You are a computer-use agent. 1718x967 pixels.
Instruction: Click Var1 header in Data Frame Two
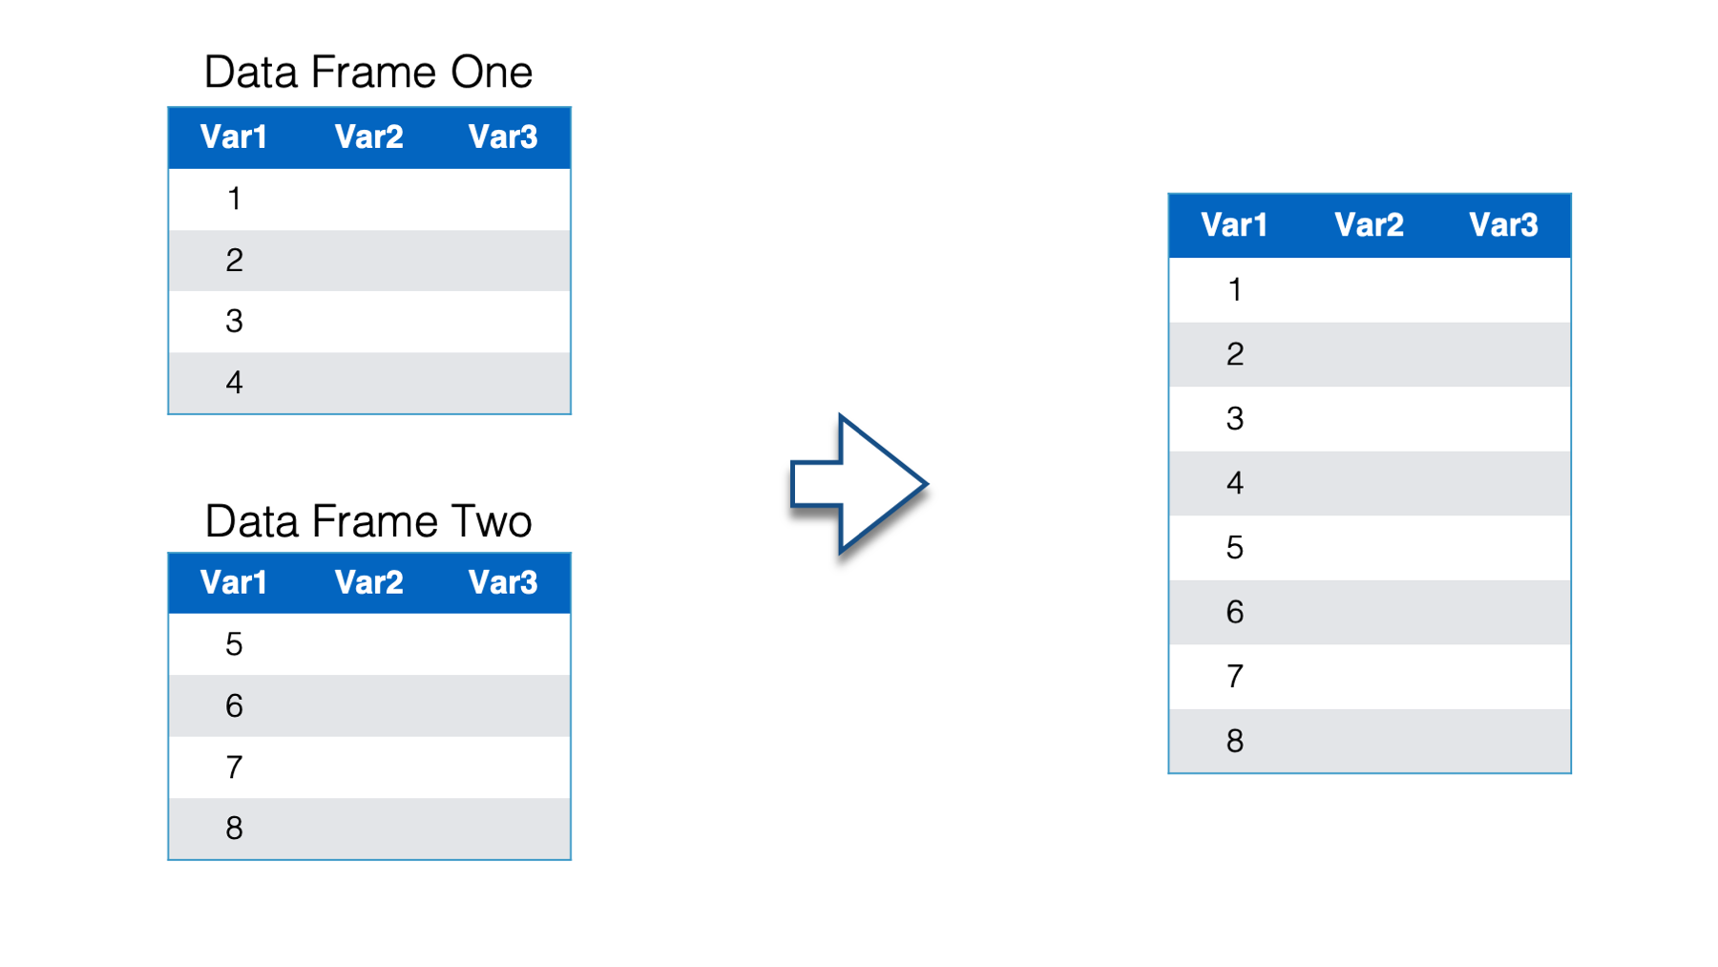pos(234,583)
